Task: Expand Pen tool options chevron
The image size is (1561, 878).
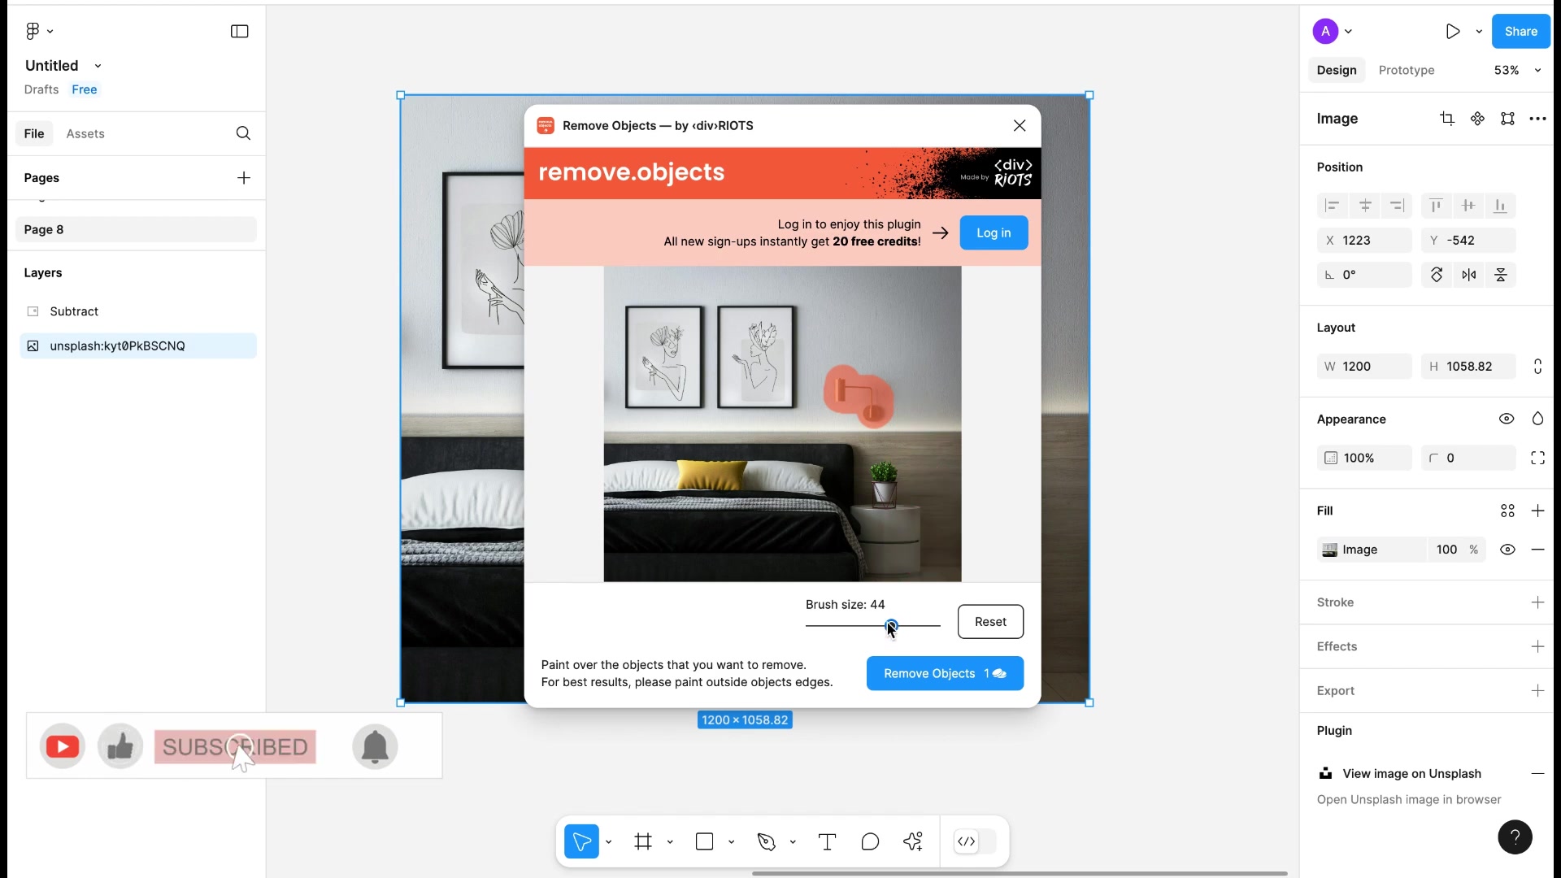Action: click(x=793, y=841)
